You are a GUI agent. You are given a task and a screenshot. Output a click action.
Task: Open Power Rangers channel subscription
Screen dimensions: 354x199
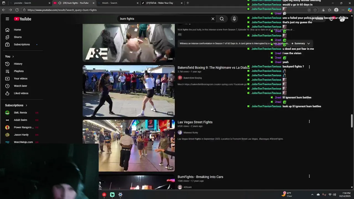click(x=23, y=127)
